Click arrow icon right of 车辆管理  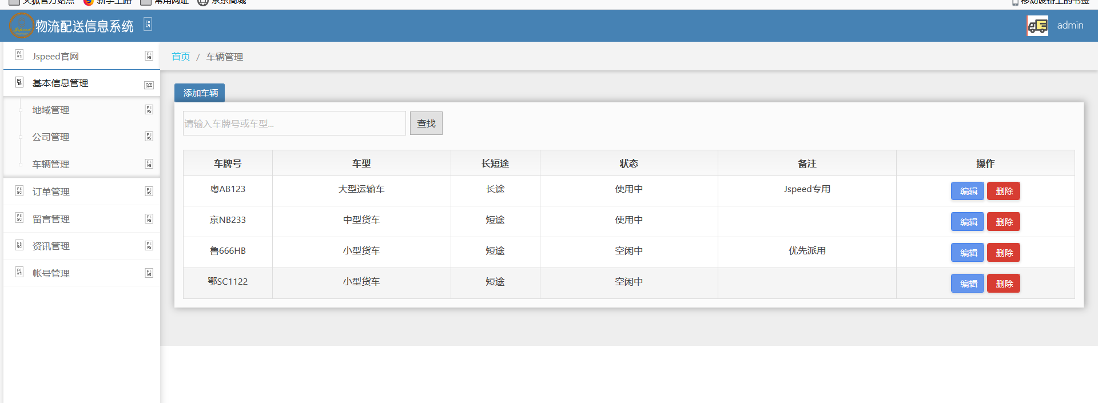point(149,164)
